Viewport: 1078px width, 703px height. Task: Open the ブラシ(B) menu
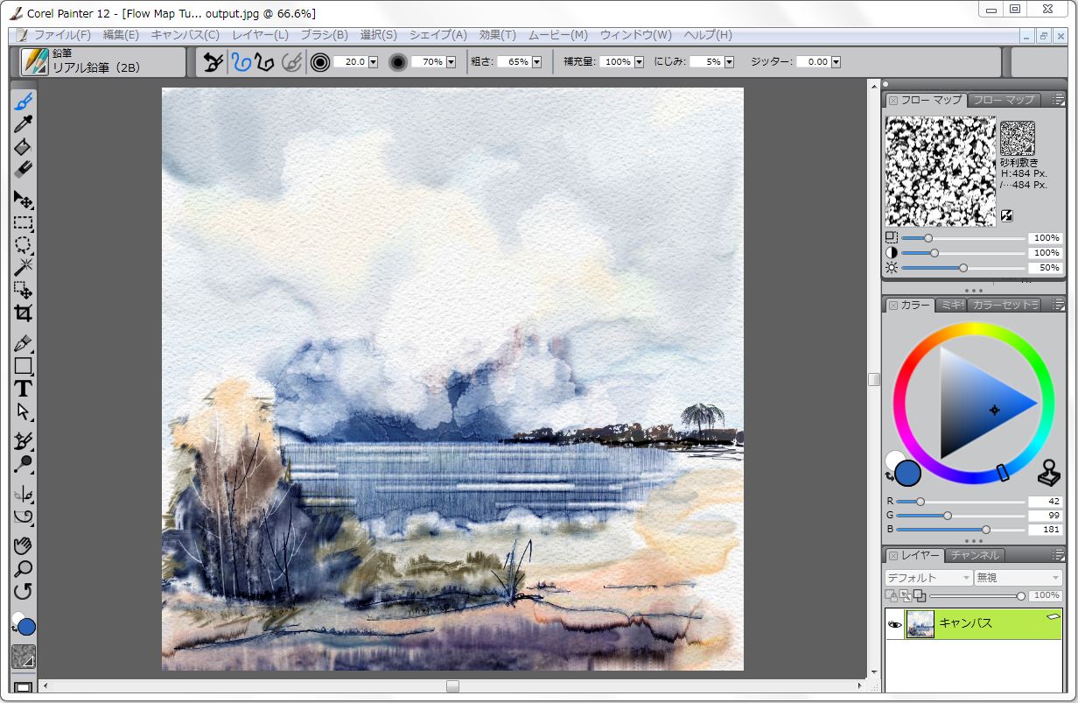324,35
